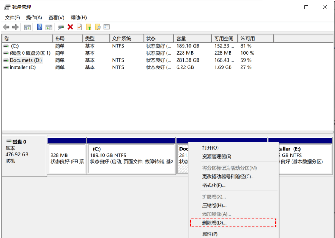This screenshot has height=238, width=335.
Task: Click the 27 % available cell
Action: [246, 67]
